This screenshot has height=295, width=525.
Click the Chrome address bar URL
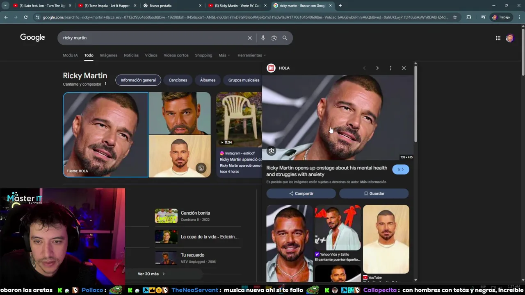coord(245,17)
